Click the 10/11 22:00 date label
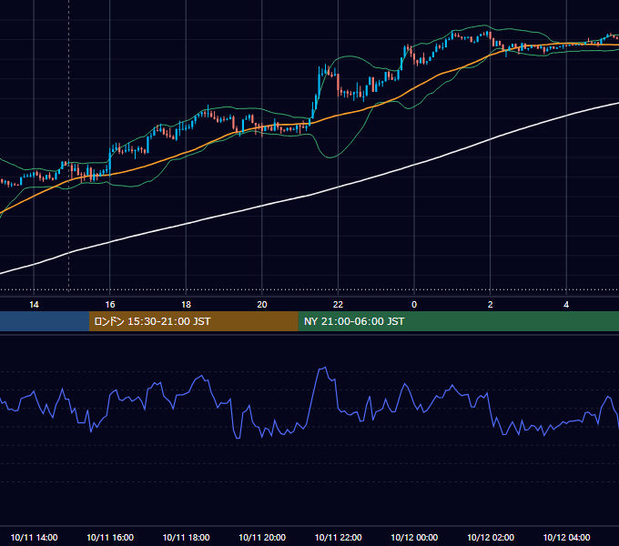 coord(338,537)
